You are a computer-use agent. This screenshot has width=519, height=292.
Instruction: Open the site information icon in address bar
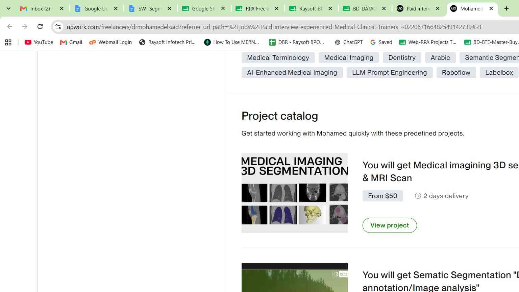[58, 27]
